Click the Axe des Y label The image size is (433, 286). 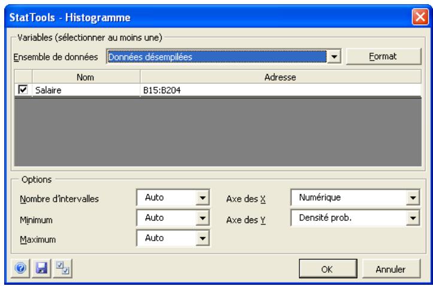(246, 220)
